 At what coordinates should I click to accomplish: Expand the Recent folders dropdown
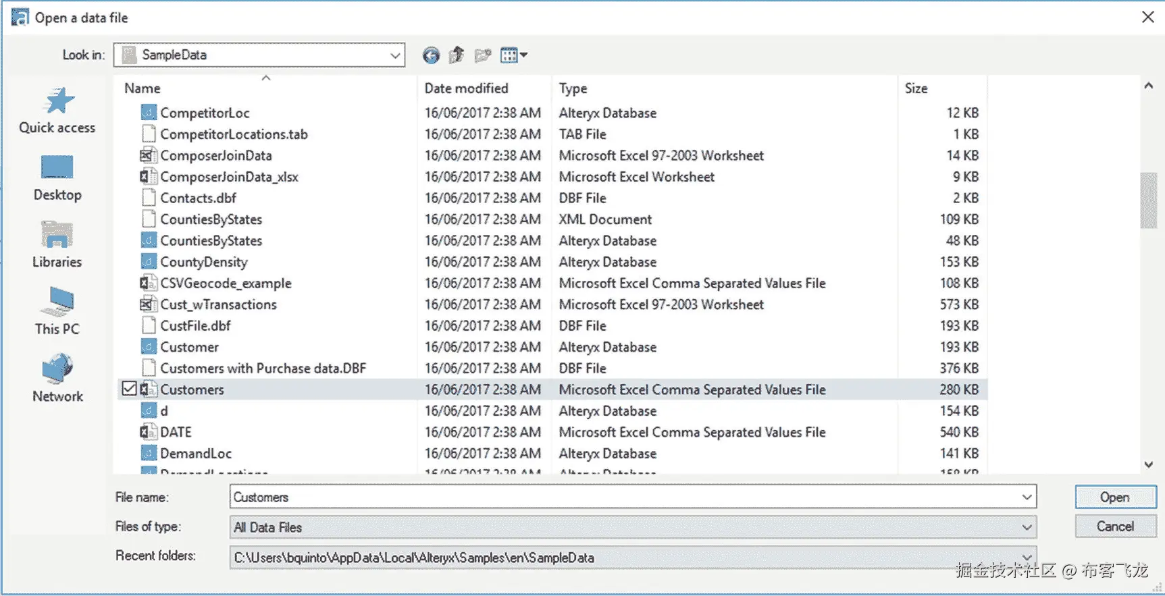click(1027, 558)
